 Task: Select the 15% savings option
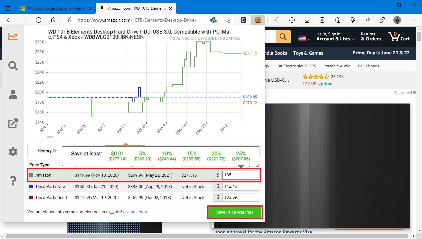(191, 156)
